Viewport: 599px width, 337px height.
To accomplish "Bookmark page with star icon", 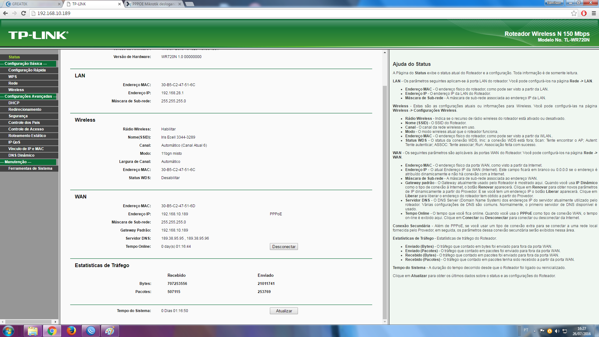I will coord(574,13).
